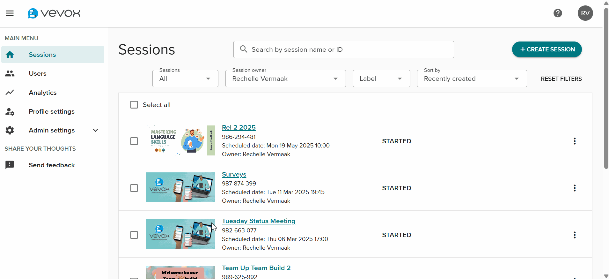Click 'Scheduled date: Thu 06 Mar 2025 17:00'
This screenshot has width=609, height=279.
click(275, 239)
